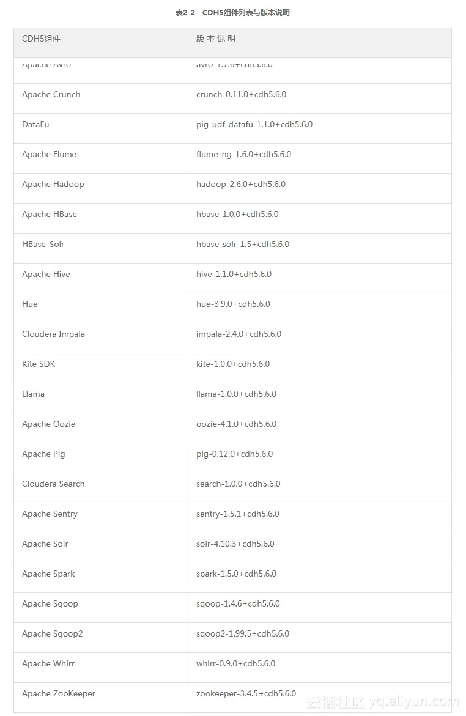Click the Apache Spark row label
Screen dimensions: 466x716
click(x=48, y=574)
